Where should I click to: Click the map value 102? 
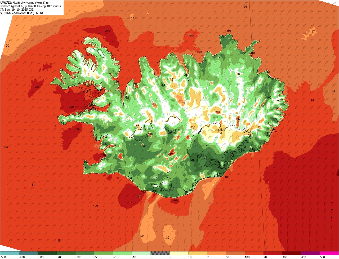[x=269, y=97]
